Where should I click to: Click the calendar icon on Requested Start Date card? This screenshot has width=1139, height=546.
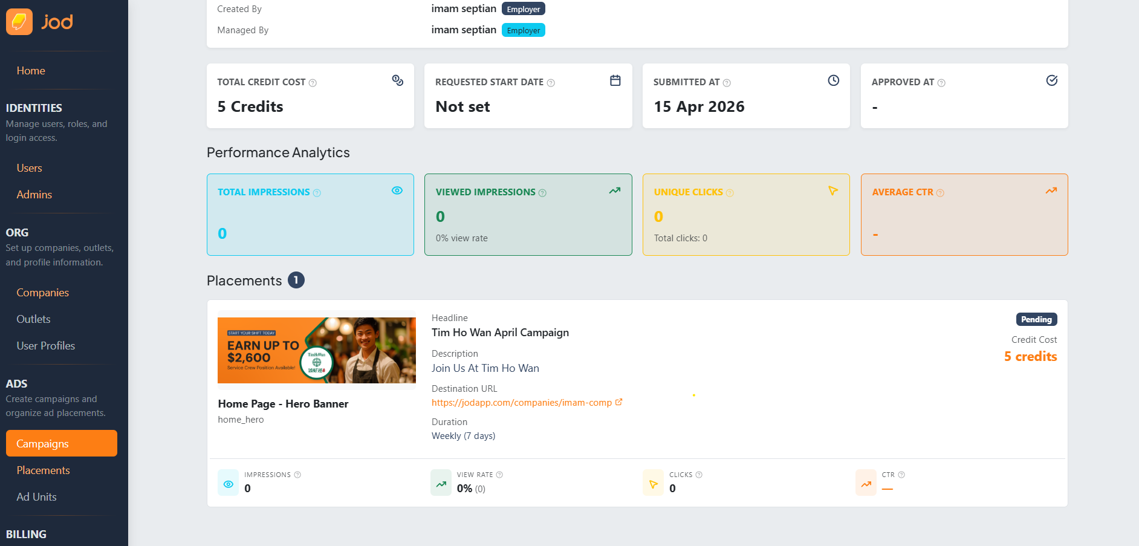pyautogui.click(x=615, y=80)
